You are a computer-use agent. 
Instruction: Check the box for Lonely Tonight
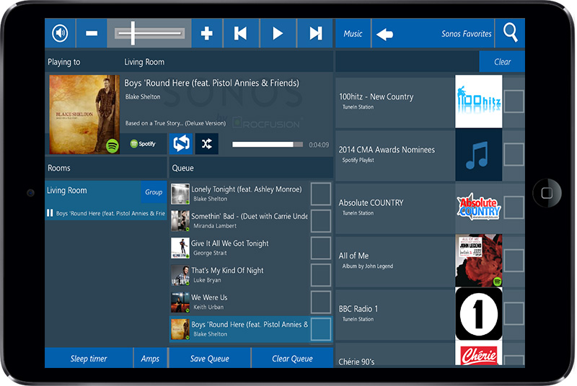coord(320,194)
